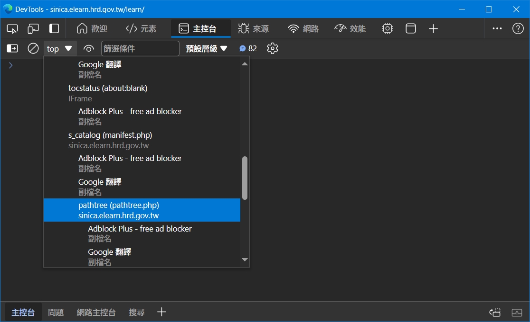Toggle device emulation mode icon
This screenshot has height=322, width=530.
point(33,29)
